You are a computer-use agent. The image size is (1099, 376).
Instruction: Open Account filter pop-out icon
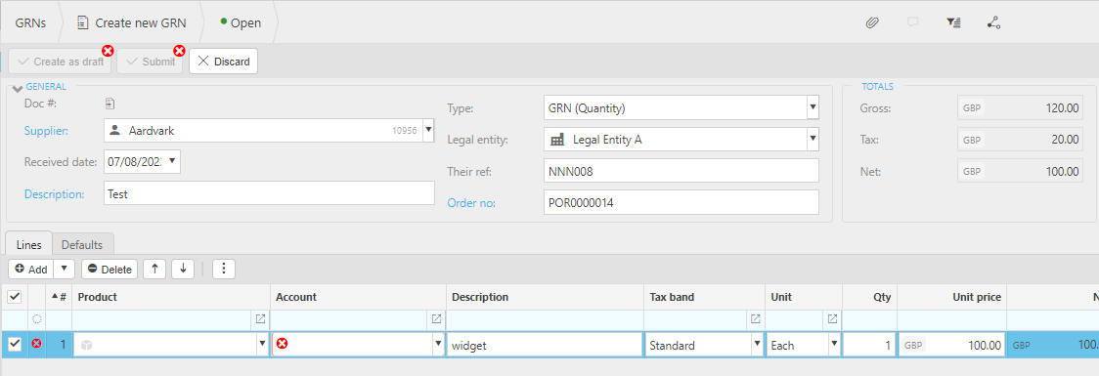(x=437, y=318)
